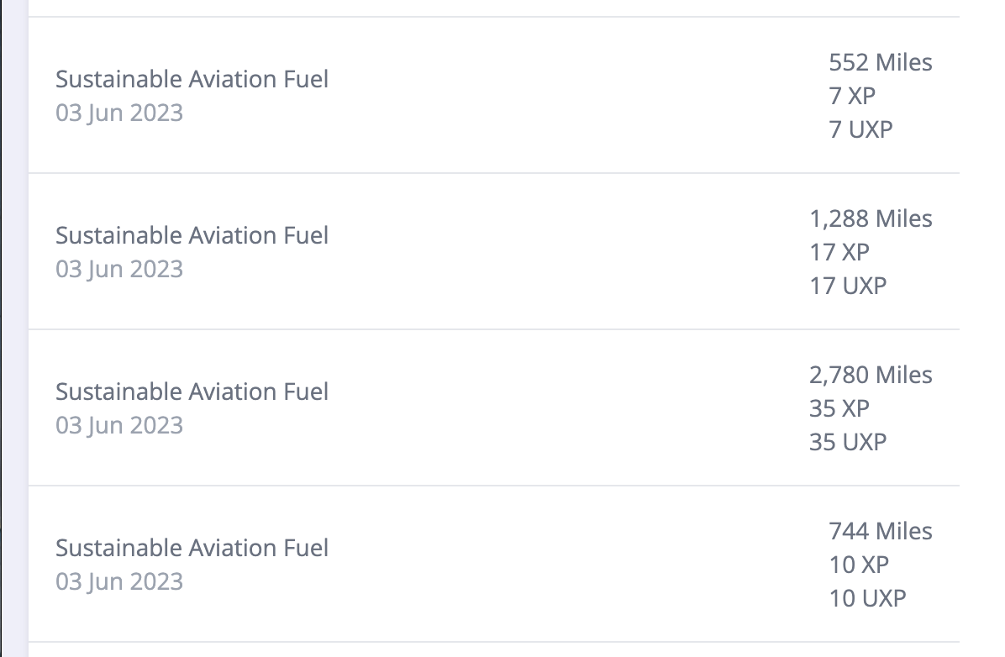Image resolution: width=1005 pixels, height=657 pixels.
Task: Open Sustainable Aviation Fuel row with 1,288 Miles
Action: 192,235
